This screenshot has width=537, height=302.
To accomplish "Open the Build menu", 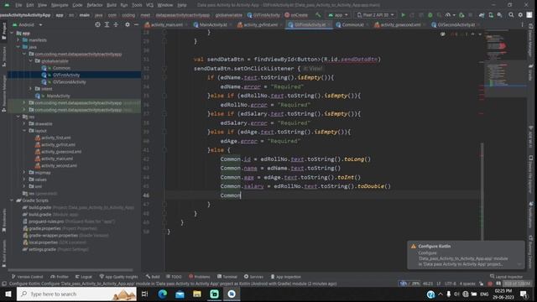I will point(112,5).
